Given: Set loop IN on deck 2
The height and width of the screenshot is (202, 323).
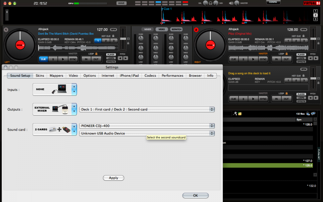Looking at the screenshot, I should pyautogui.click(x=277, y=59).
